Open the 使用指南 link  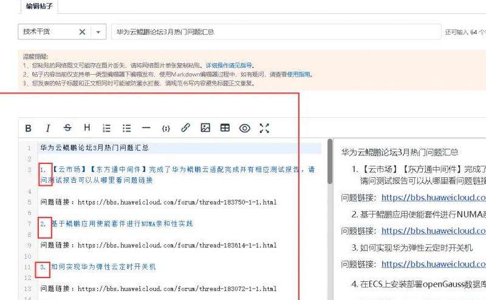[298, 74]
